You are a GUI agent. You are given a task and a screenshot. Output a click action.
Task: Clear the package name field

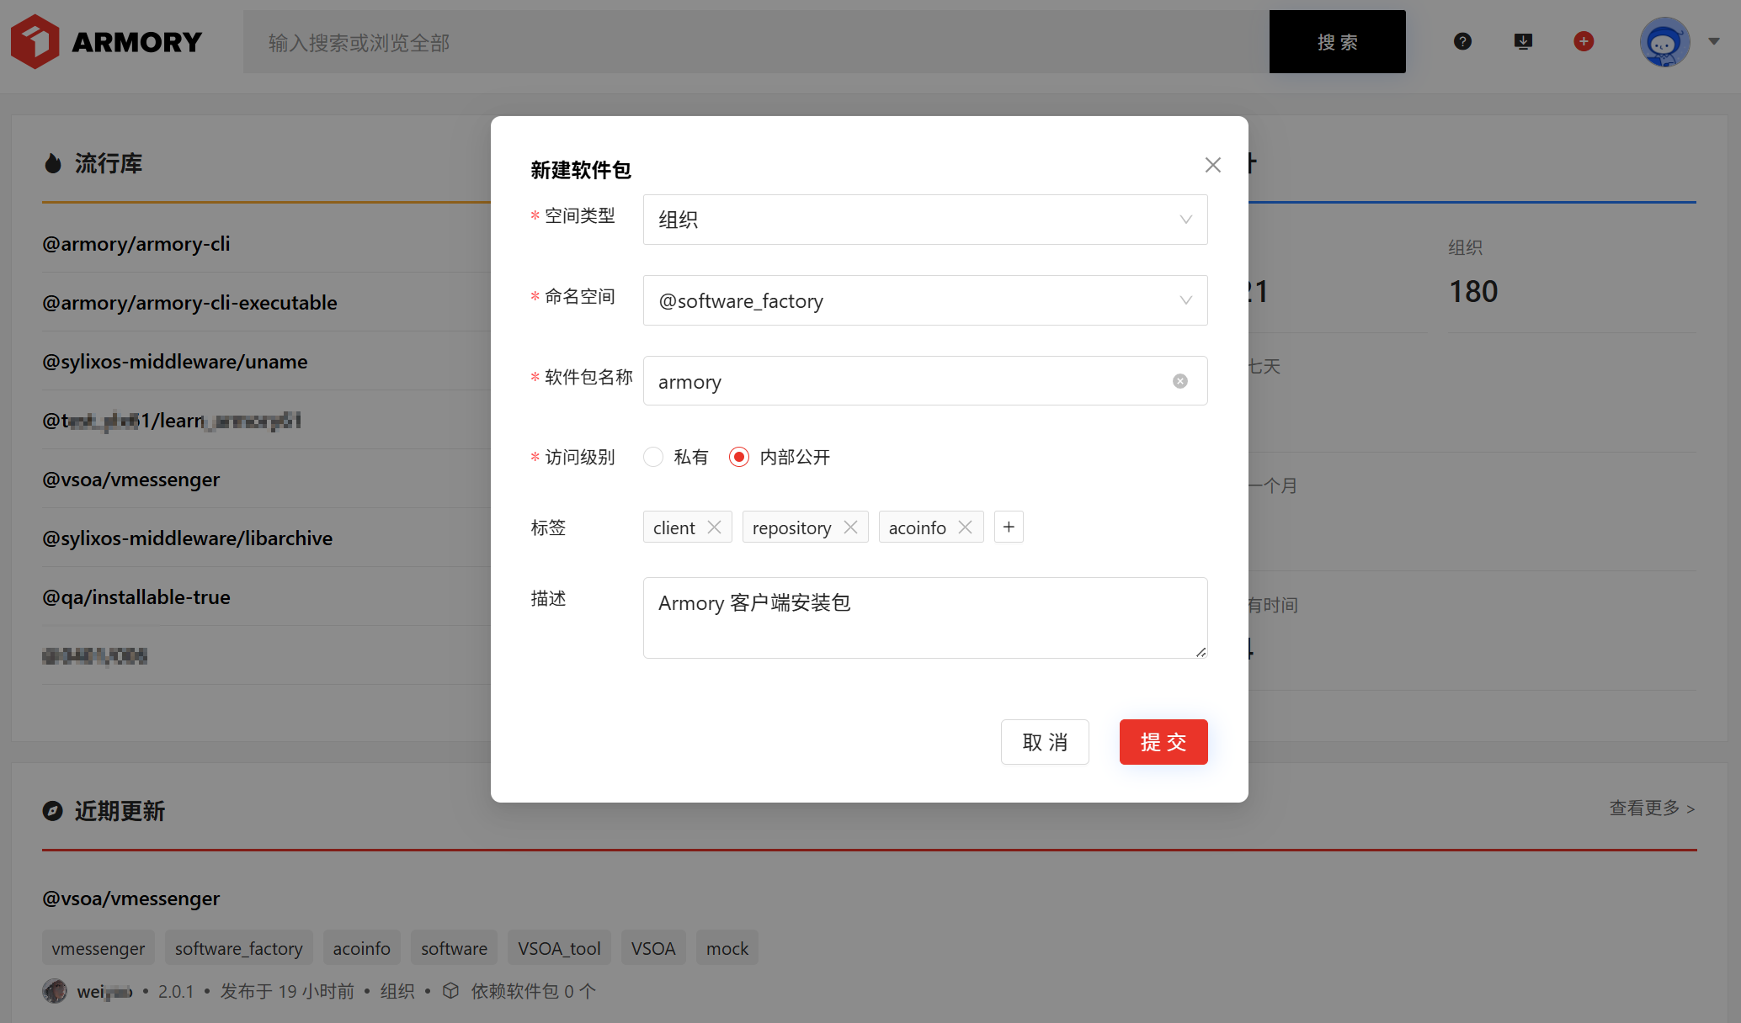1180,381
